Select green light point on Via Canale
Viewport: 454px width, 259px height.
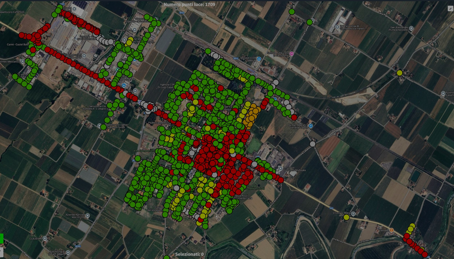click(x=309, y=22)
